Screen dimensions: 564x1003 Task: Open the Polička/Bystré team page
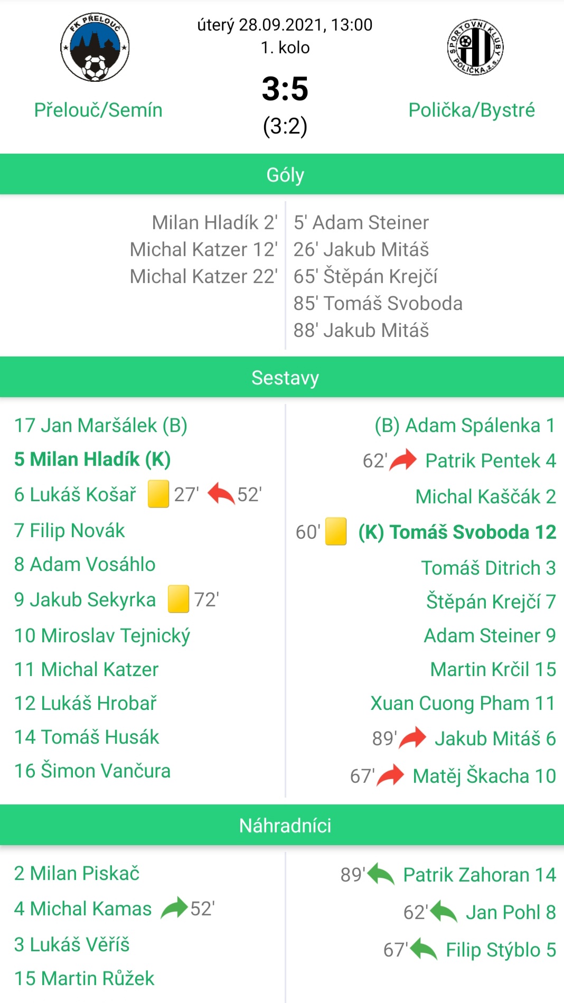coord(472,110)
